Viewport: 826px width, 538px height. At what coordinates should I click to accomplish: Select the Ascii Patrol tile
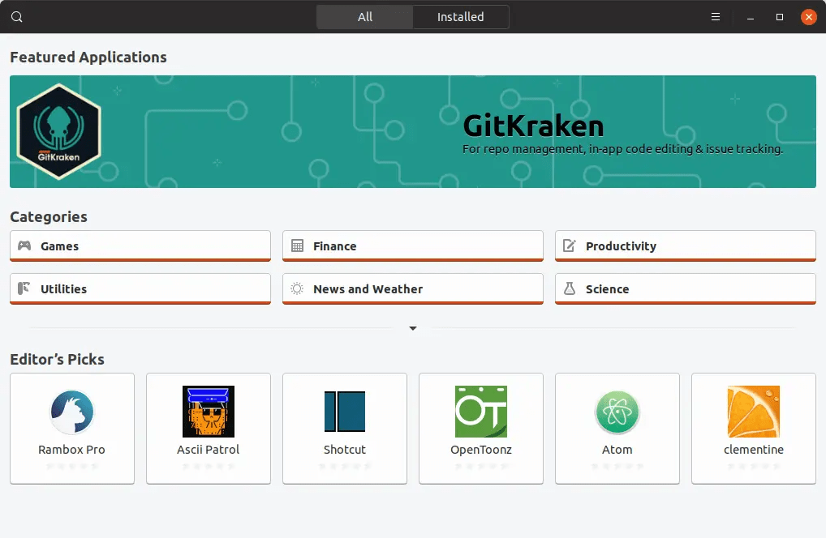pos(208,428)
